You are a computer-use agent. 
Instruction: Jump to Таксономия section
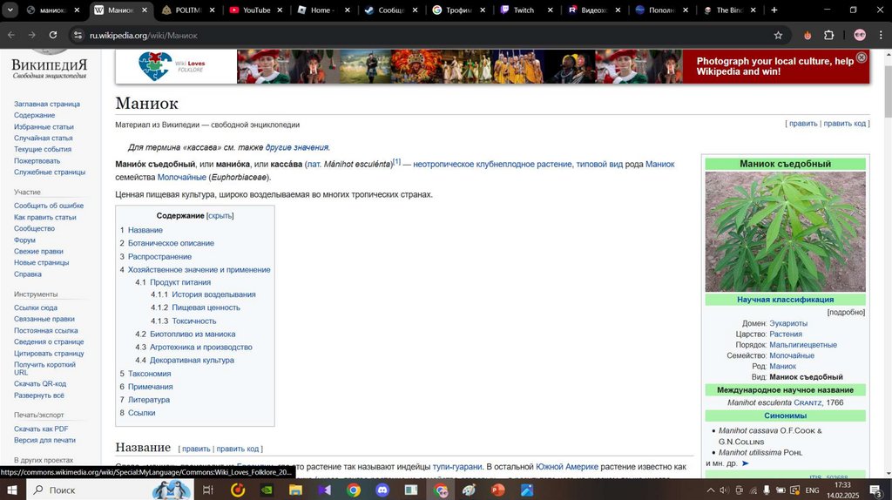[x=149, y=373]
